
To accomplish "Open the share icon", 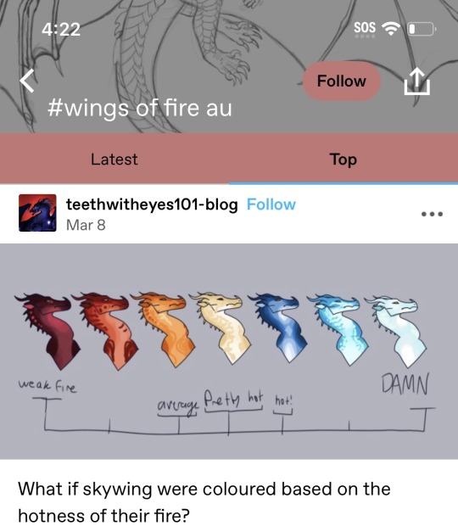I will pos(416,81).
